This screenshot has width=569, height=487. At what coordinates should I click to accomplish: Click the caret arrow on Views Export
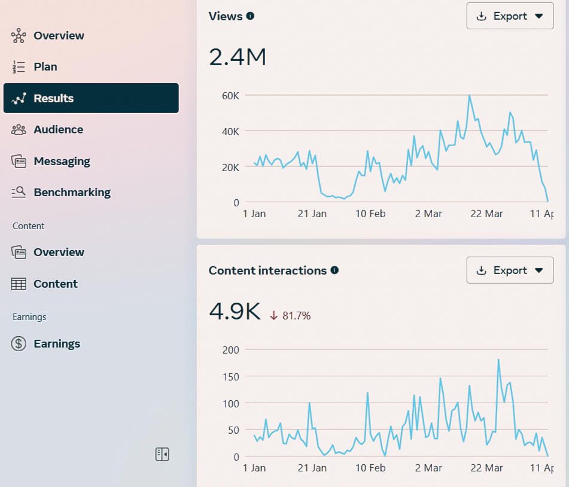(x=539, y=17)
